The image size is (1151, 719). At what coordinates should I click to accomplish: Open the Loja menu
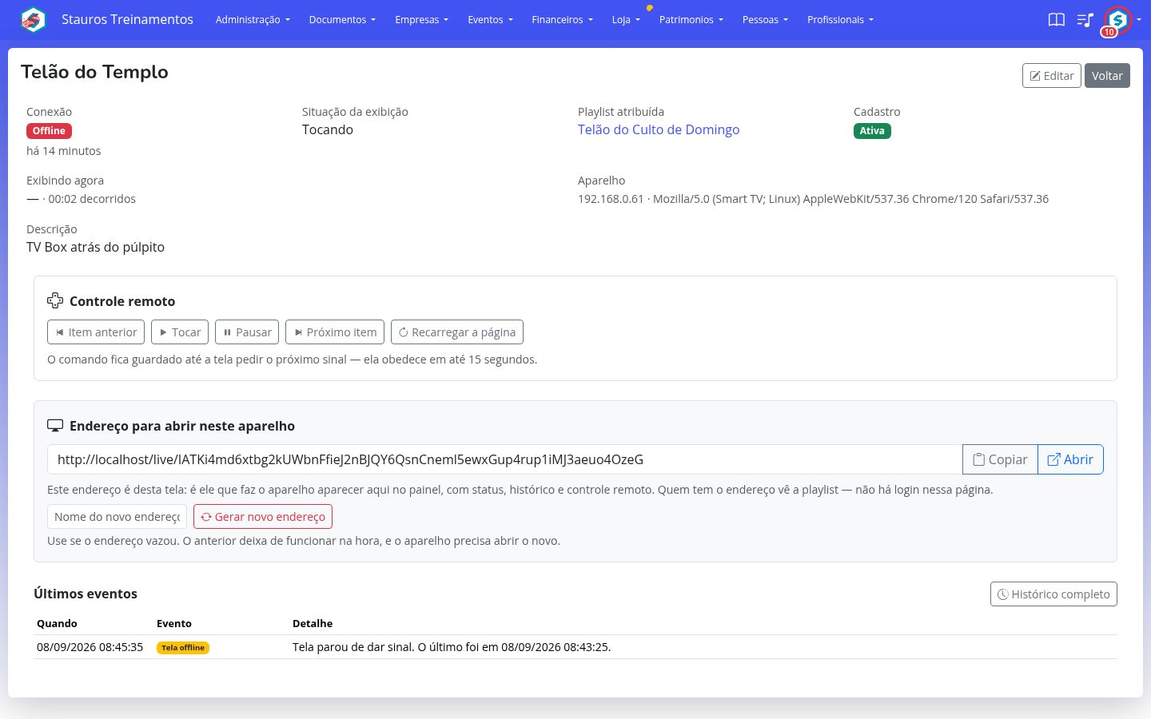click(626, 20)
